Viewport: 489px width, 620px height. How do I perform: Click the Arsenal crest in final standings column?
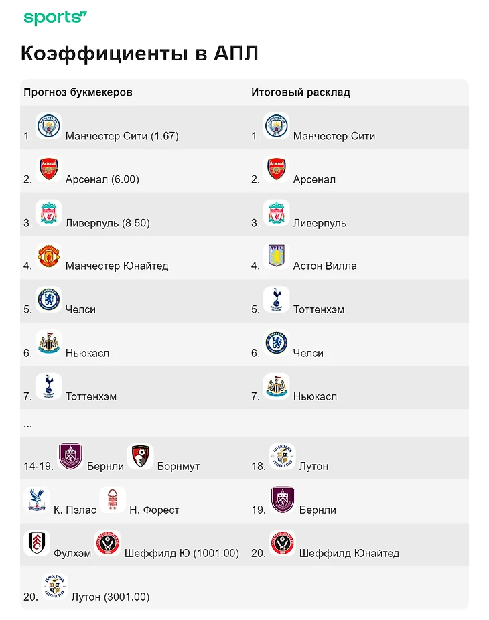[x=276, y=169]
